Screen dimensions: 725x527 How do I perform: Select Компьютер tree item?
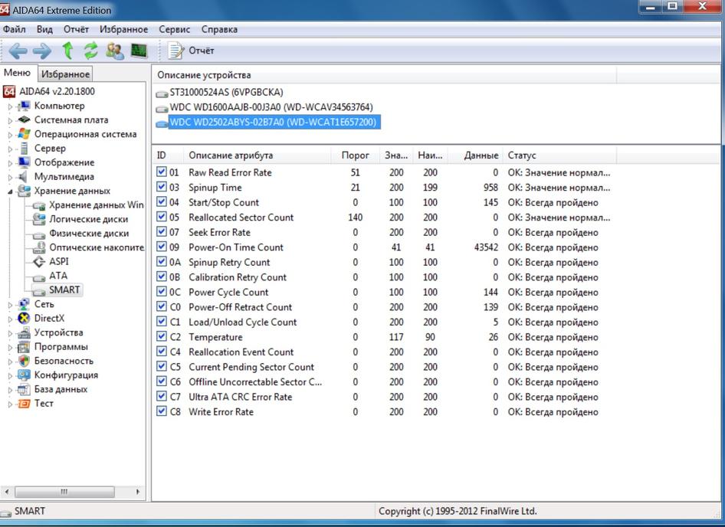(x=59, y=106)
